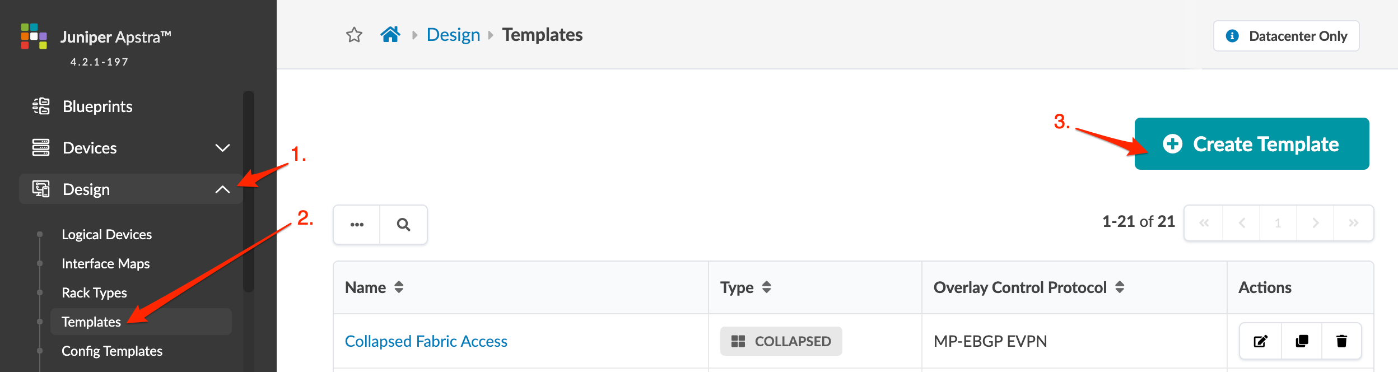Collapse the Design menu chevron

point(222,189)
